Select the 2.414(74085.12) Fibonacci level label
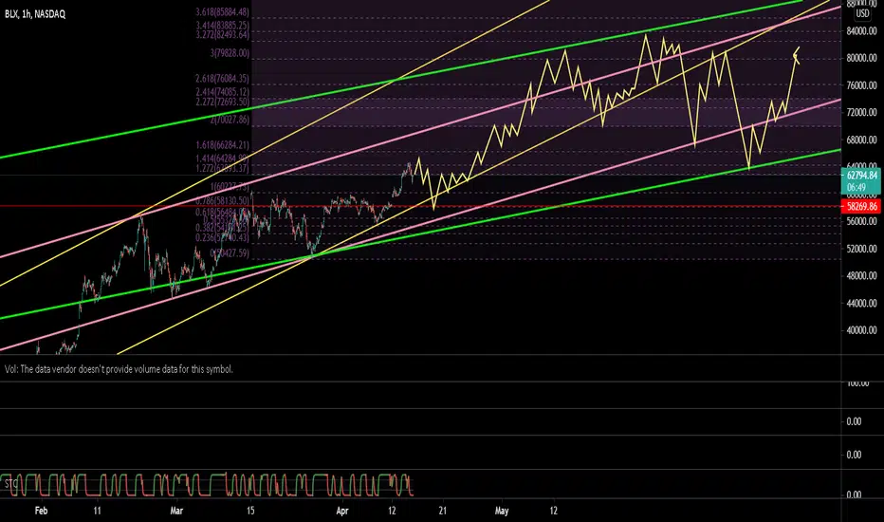 coord(222,92)
